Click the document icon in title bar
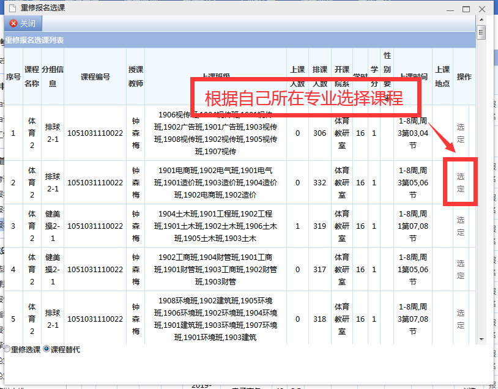 [x=10, y=8]
